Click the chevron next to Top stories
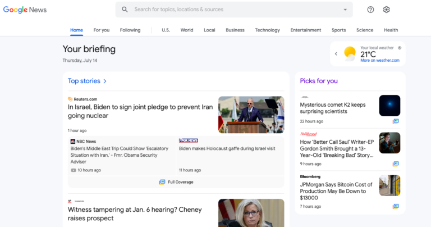The image size is (431, 227). [105, 81]
